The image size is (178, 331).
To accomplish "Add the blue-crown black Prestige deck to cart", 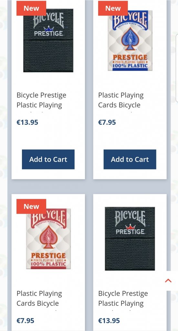I will pyautogui.click(x=48, y=159).
